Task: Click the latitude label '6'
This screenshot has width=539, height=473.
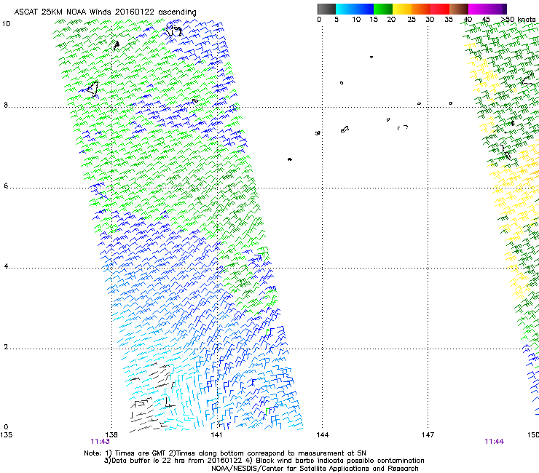Action: click(x=6, y=186)
